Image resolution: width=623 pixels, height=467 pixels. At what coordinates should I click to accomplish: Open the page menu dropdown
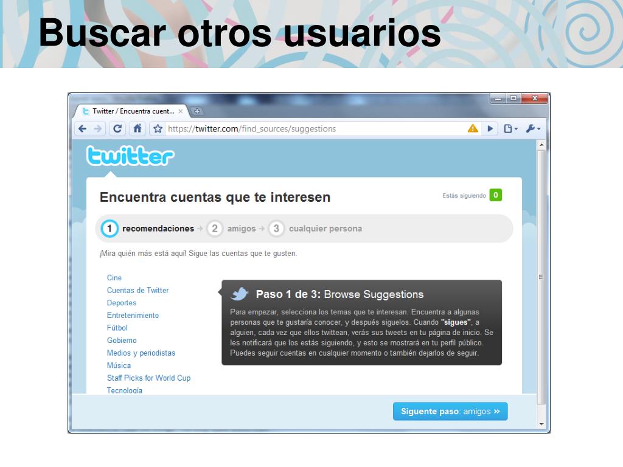click(510, 129)
